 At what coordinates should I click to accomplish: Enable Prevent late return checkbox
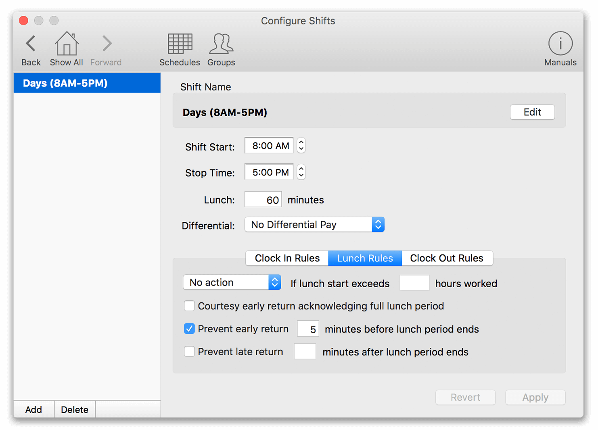pos(189,351)
